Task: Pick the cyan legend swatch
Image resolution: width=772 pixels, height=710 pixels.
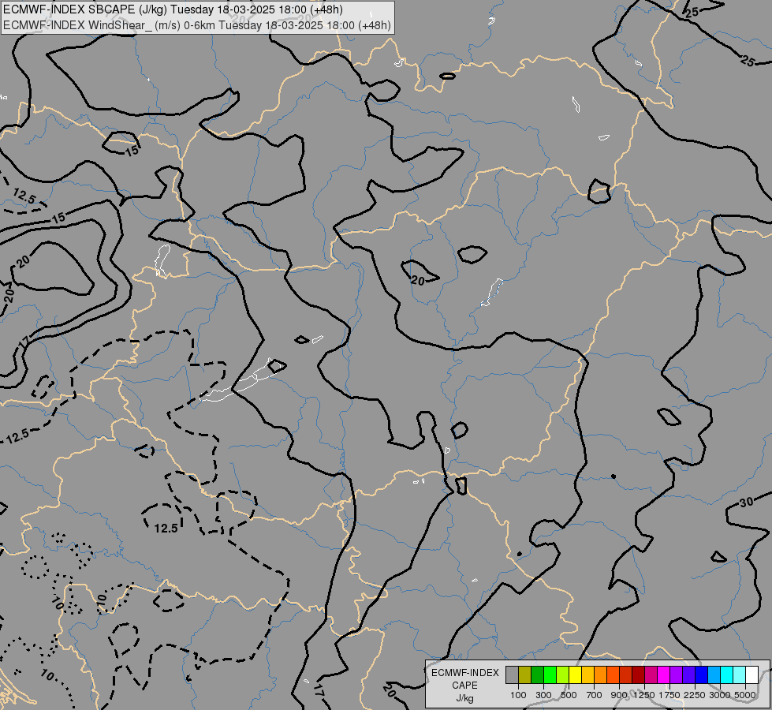Action: (726, 674)
